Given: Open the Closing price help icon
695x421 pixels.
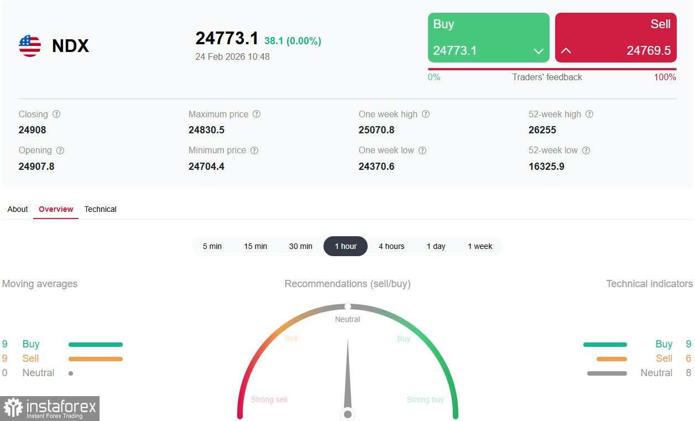Looking at the screenshot, I should click(x=57, y=114).
